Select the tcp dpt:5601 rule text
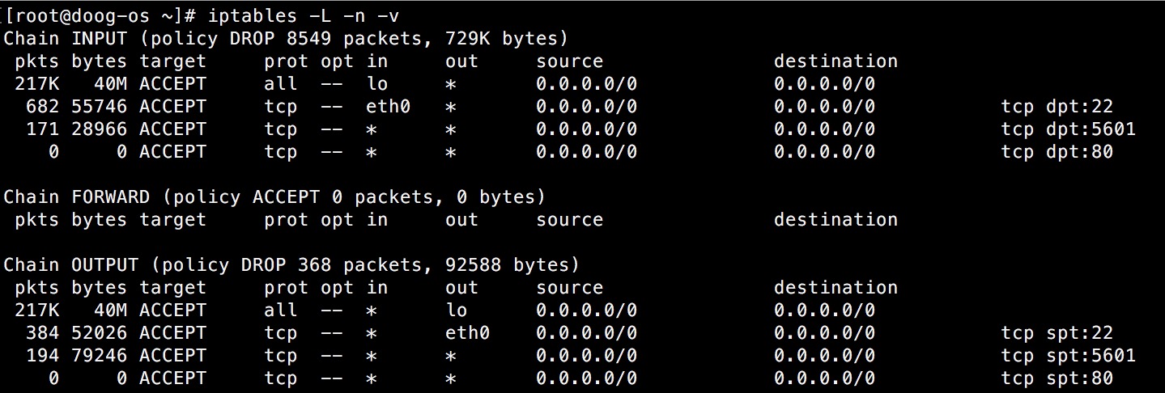Viewport: 1165px width, 393px height. pos(1068,129)
